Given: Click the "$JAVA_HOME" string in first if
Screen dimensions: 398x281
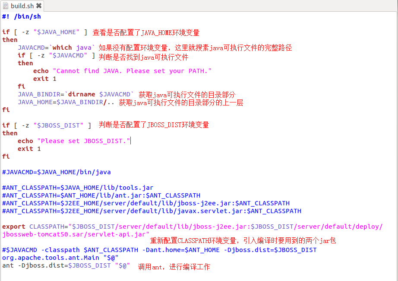Looking at the screenshot, I should (x=57, y=32).
